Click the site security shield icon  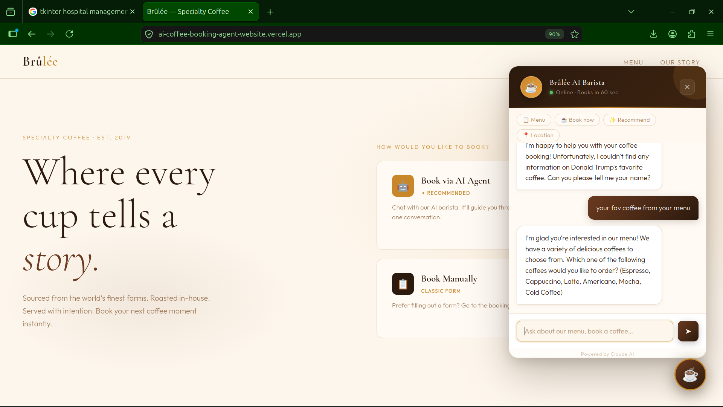coord(149,34)
